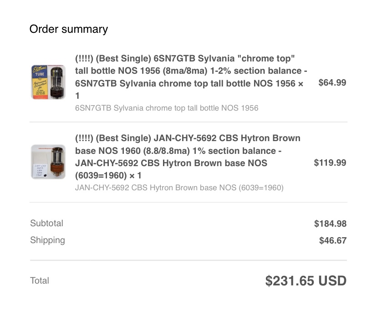Click the Order summary heading
377x325 pixels.
pos(68,29)
